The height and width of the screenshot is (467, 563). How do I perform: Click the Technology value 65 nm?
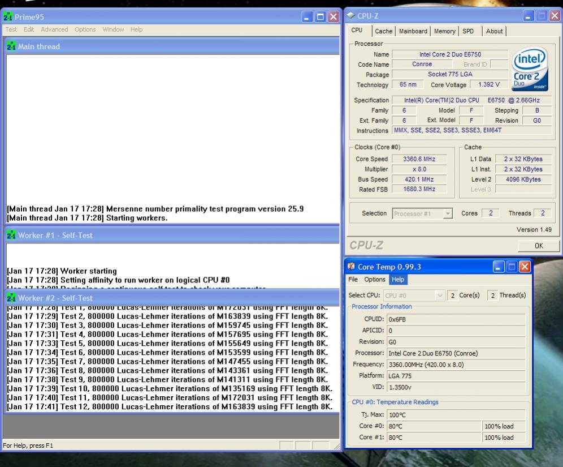pos(408,84)
